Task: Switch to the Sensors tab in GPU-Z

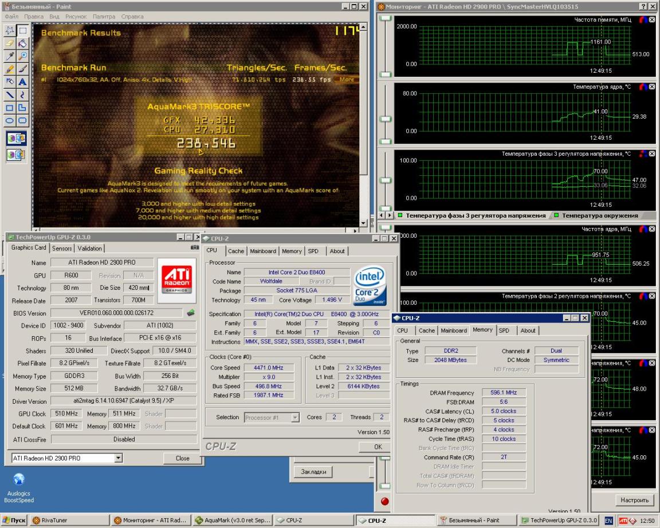Action: (x=62, y=248)
